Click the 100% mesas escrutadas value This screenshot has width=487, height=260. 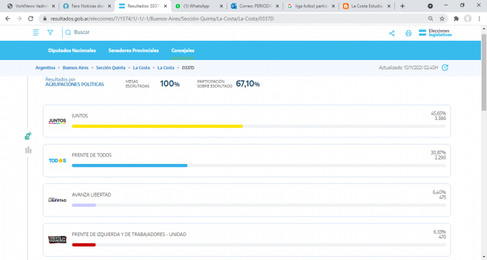point(169,84)
